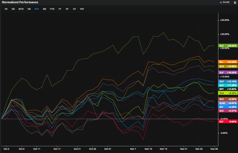Choose the 3M time range tab
The image size is (238, 153).
click(x=44, y=9)
